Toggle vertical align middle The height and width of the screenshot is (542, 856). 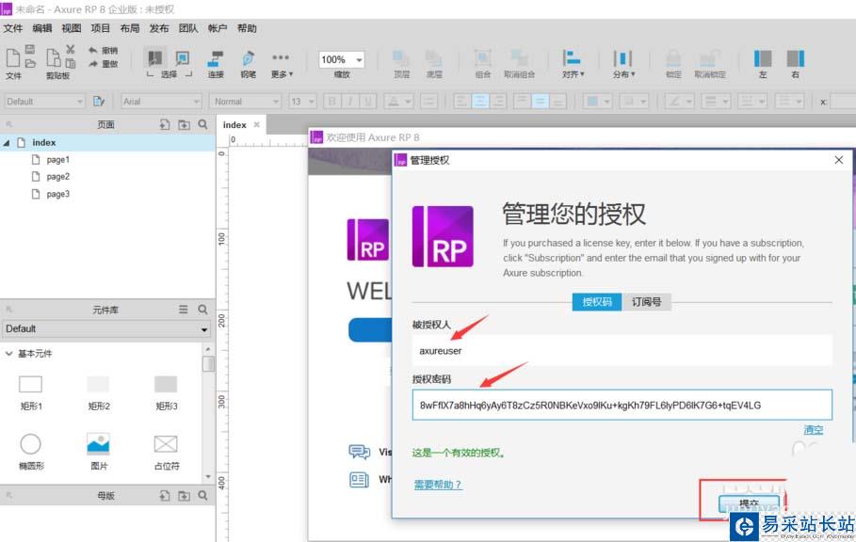coord(540,102)
